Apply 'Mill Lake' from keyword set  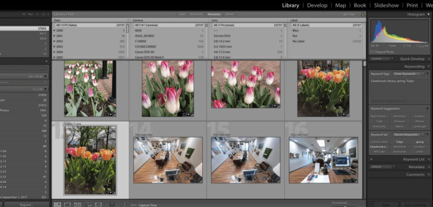(x=379, y=152)
